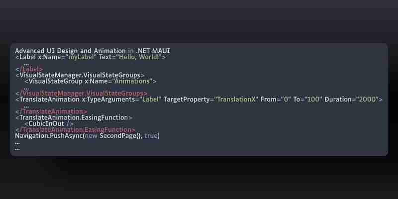This screenshot has height=199, width=398.
Task: Click the 'Hello, World!' text value
Action: [x=139, y=57]
